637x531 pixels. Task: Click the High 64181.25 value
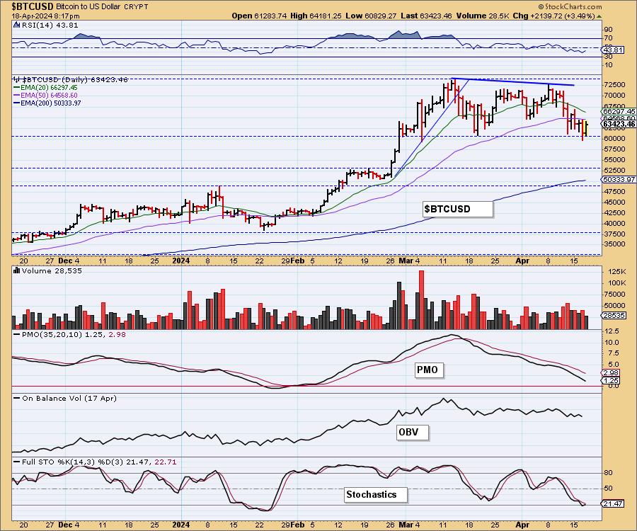coord(316,16)
